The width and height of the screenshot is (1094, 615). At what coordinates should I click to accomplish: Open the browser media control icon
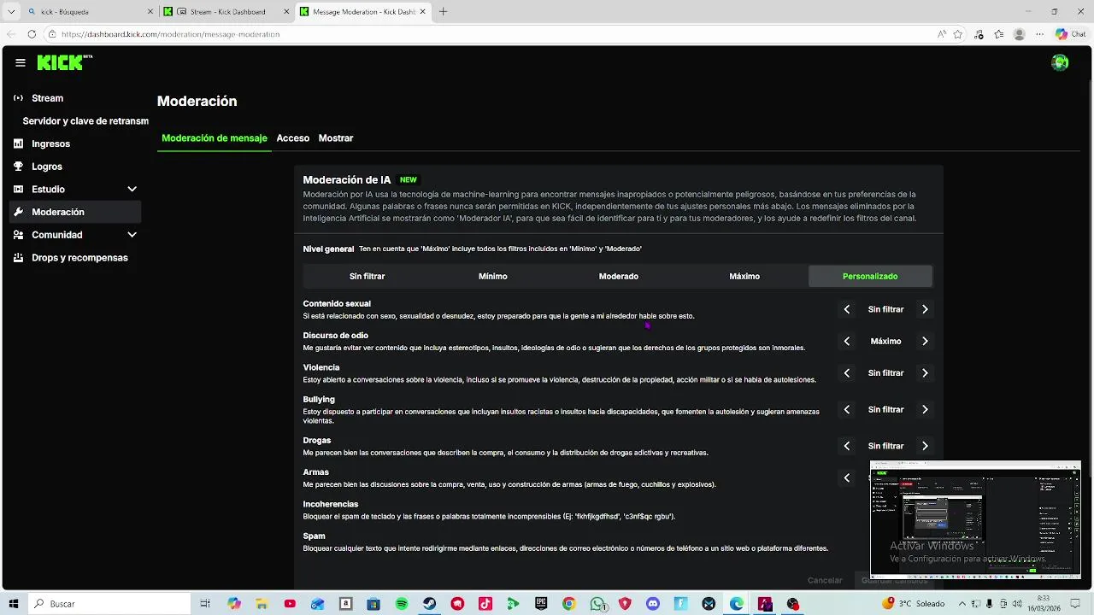(x=979, y=34)
